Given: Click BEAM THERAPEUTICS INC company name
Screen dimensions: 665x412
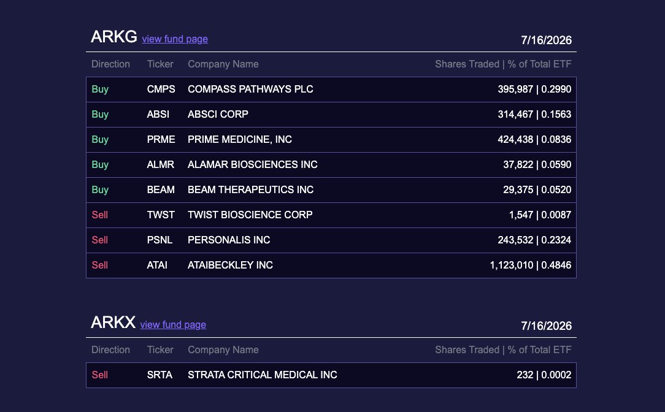Looking at the screenshot, I should (251, 189).
